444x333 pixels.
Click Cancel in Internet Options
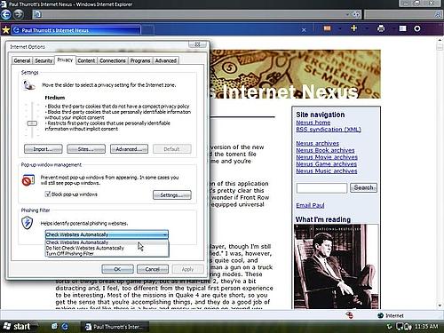[x=153, y=269]
